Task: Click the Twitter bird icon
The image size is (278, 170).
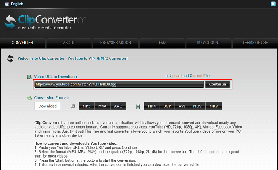Action: click(273, 4)
